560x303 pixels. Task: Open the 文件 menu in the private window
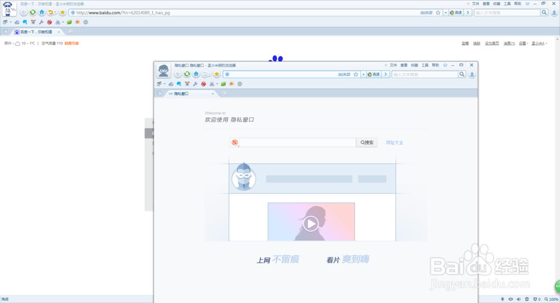(x=393, y=65)
